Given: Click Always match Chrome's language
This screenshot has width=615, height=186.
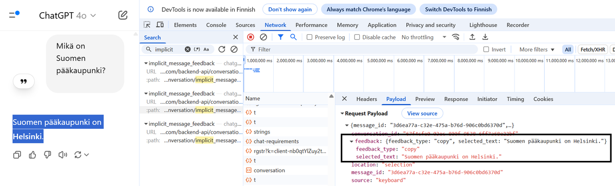Looking at the screenshot, I should [369, 9].
